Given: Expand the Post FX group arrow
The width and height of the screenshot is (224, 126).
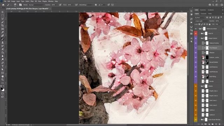Looking at the screenshot, I should point(200,34).
